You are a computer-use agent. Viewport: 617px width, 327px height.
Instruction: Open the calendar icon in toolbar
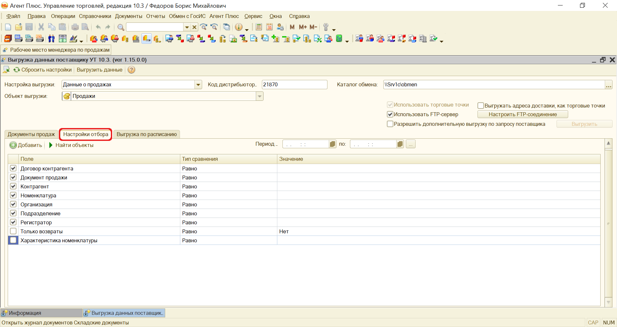pyautogui.click(x=269, y=27)
